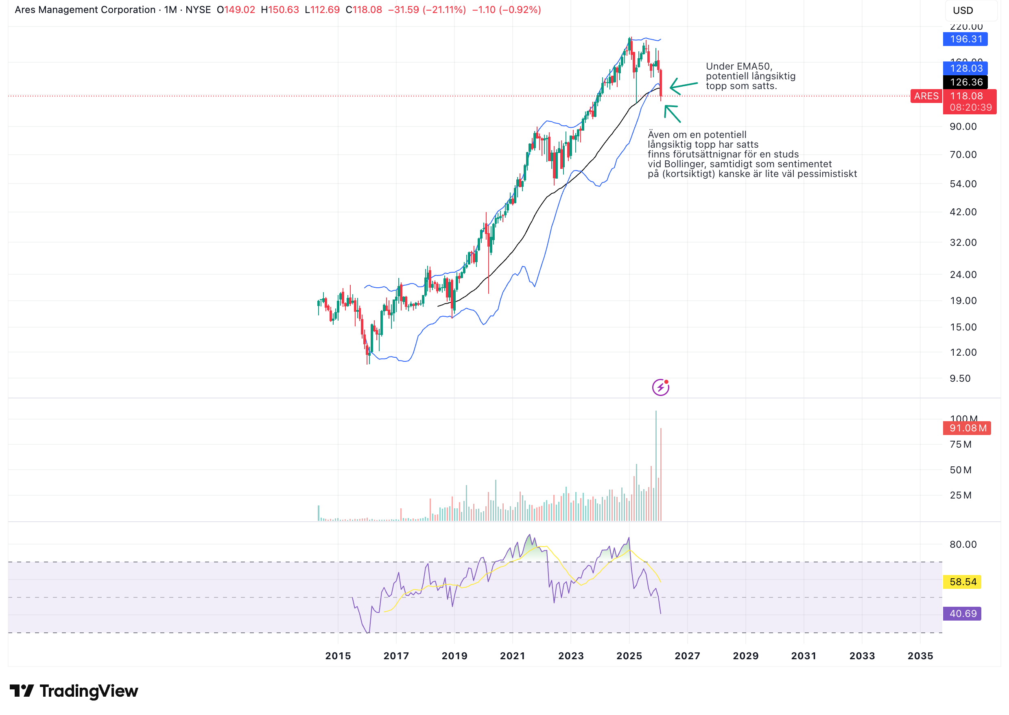The height and width of the screenshot is (715, 1009).
Task: Click the 128.03 blue price label
Action: coord(965,68)
